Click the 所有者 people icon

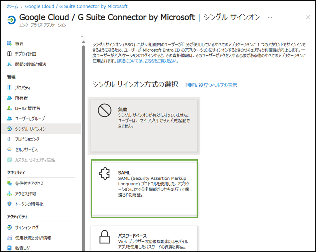point(9,98)
